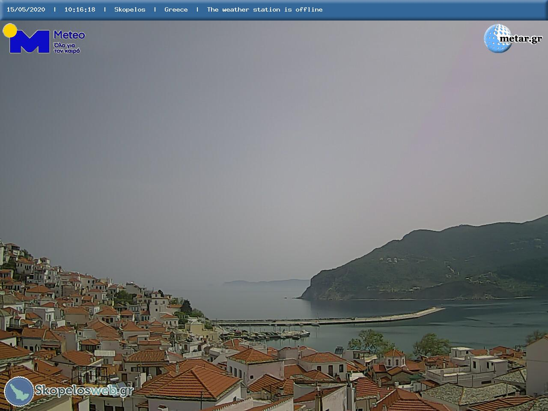Click the Greek tagline under Meteo

coord(67,48)
